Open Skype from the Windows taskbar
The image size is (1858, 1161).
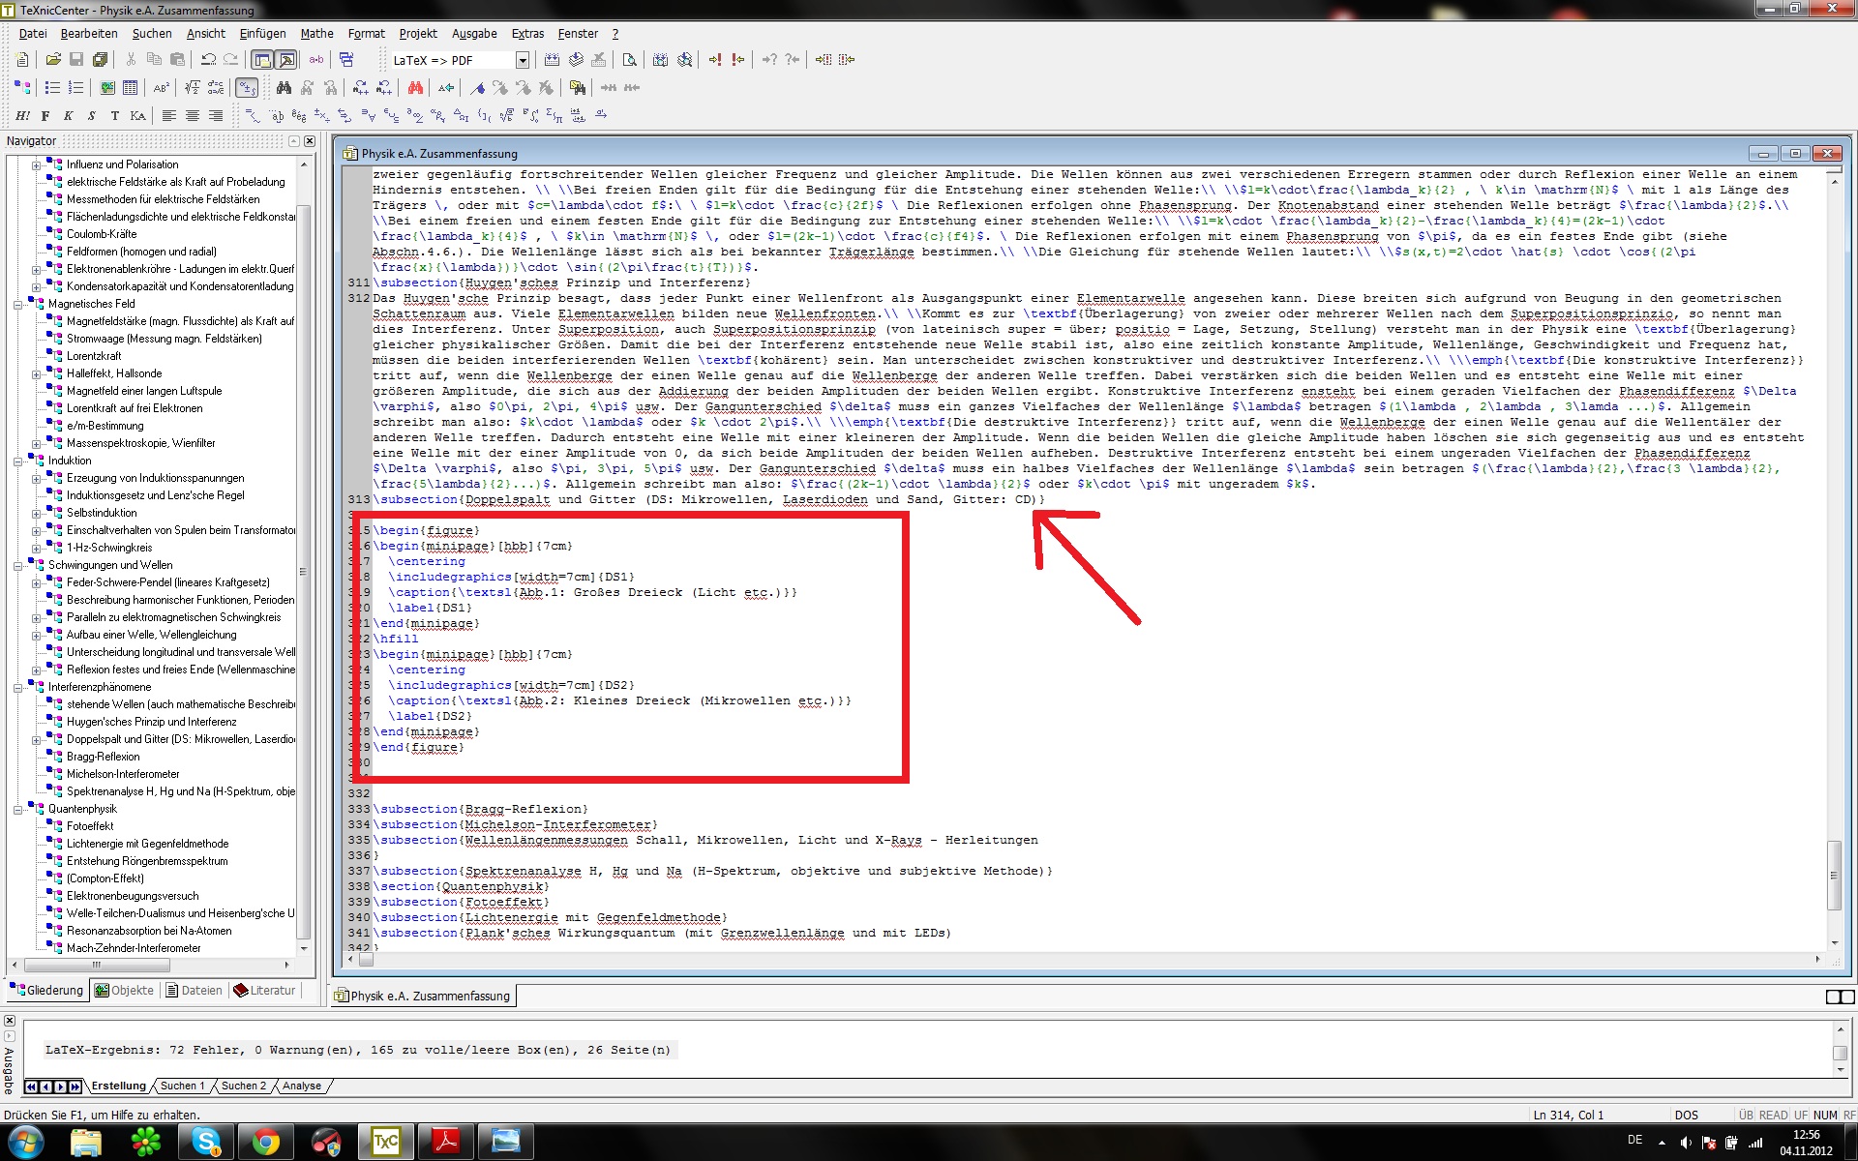coord(206,1142)
